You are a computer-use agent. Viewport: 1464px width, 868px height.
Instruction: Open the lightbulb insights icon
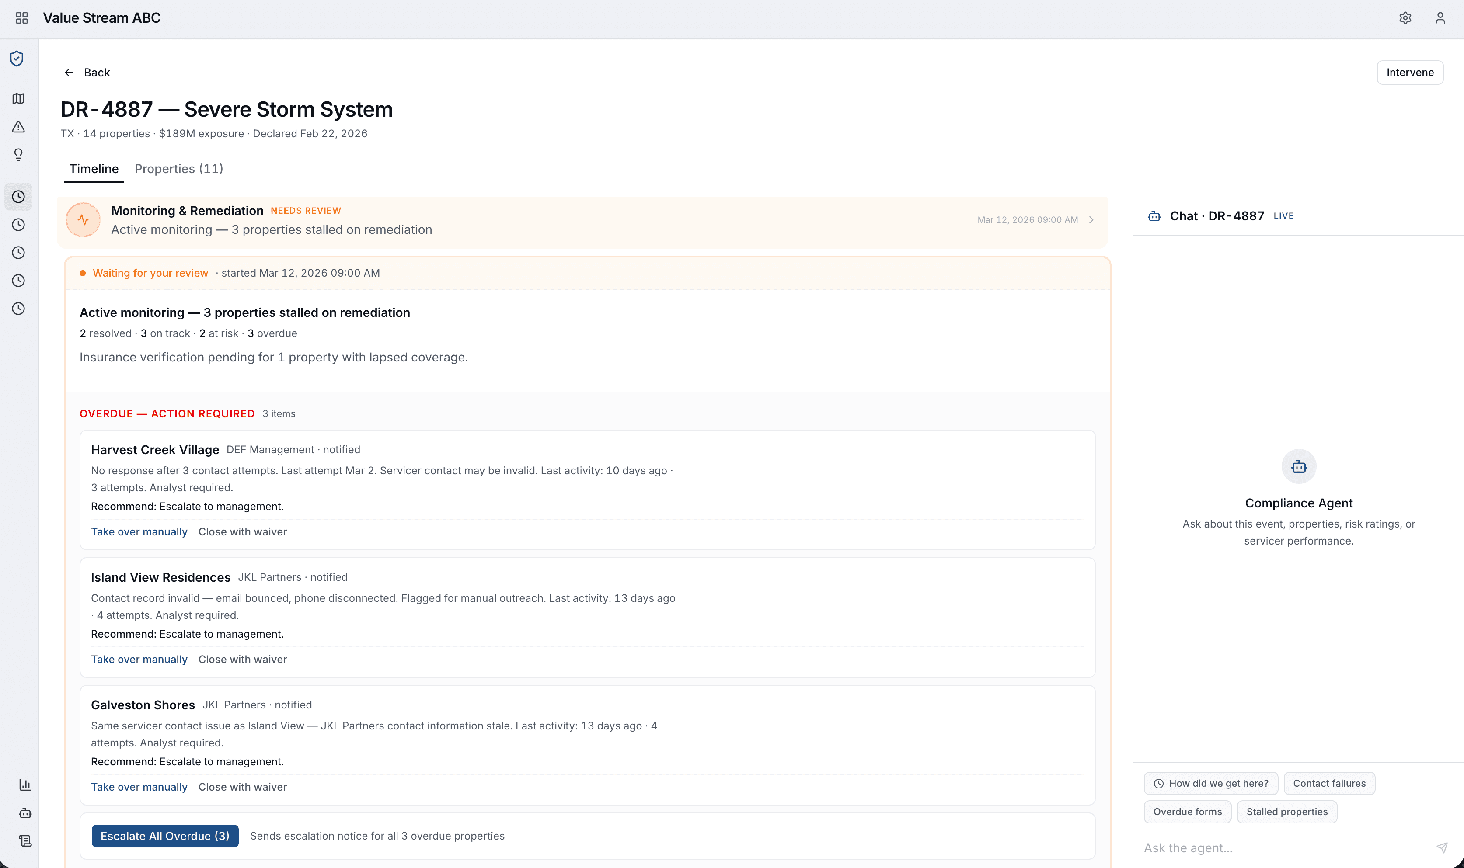point(18,155)
